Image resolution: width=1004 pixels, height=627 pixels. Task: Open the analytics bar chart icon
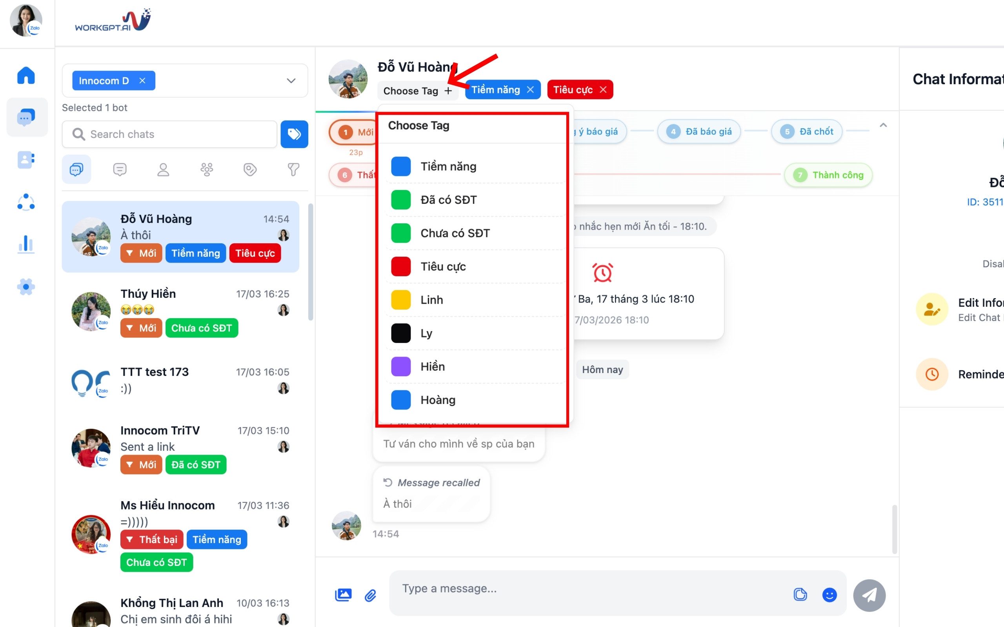click(26, 244)
